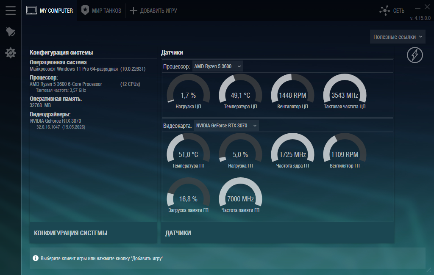
Task: Click the info icon in the hint bar
Action: coord(36,258)
